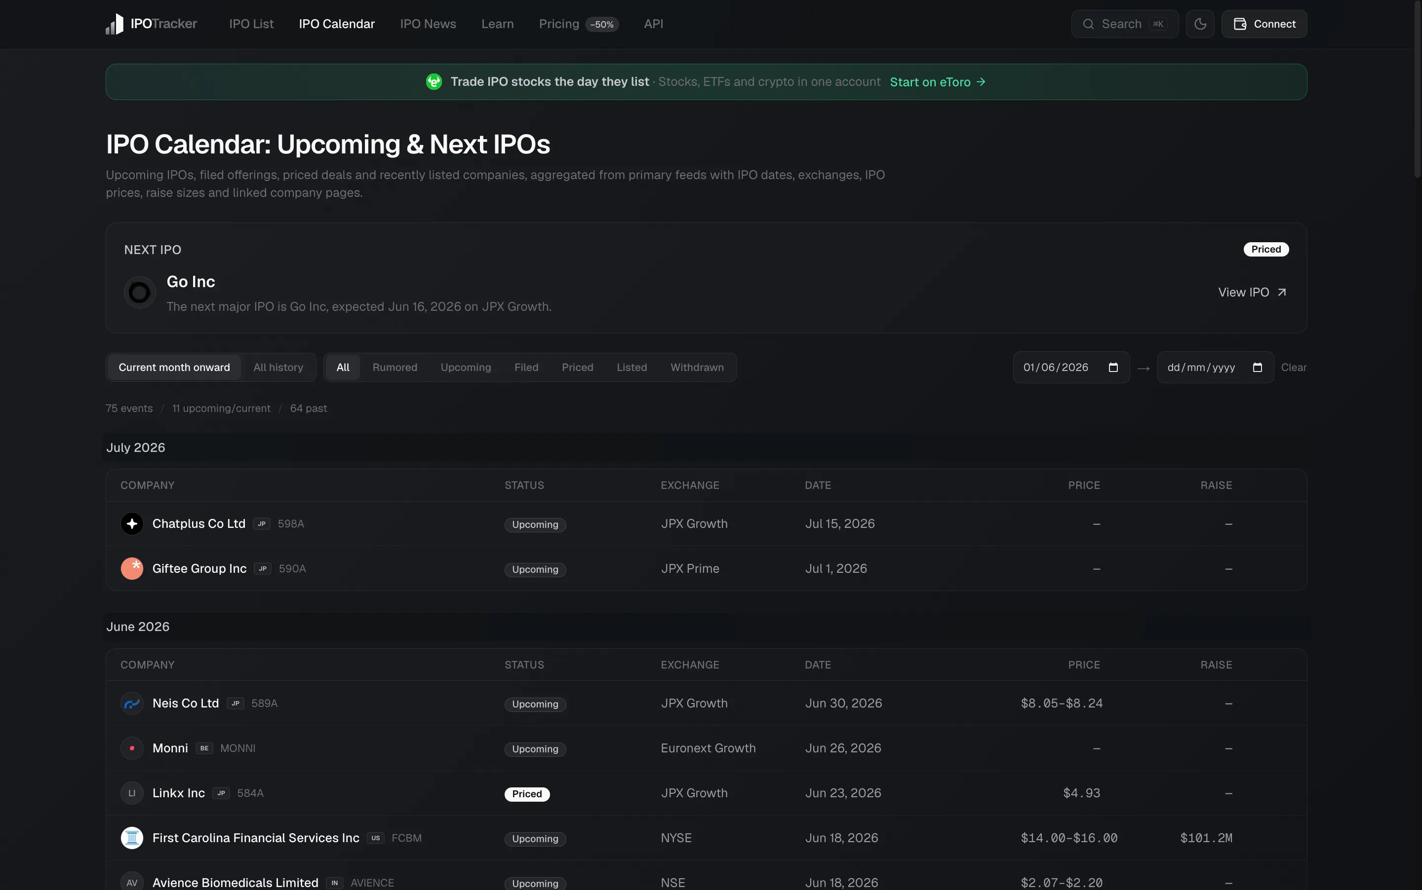Open the Learn menu item

(498, 24)
